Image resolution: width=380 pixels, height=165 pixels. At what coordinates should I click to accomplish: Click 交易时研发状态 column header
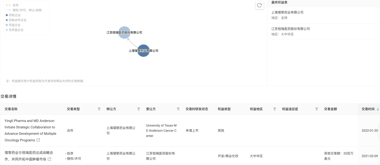coord(197,109)
